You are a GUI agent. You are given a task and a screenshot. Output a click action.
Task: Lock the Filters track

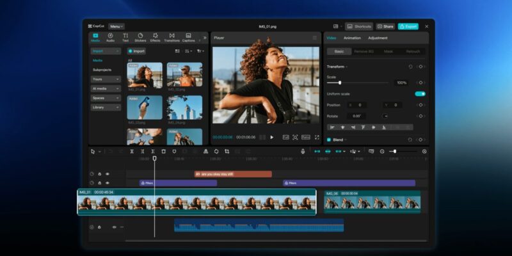[x=100, y=183]
